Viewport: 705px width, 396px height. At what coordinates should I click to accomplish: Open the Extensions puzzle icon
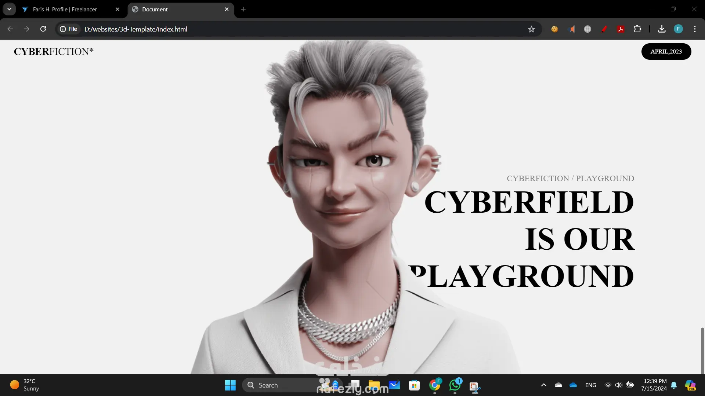[637, 29]
